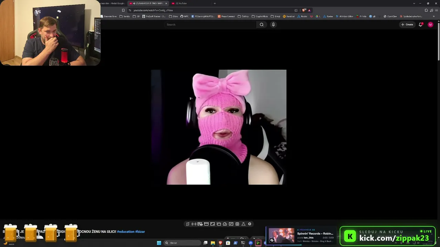Image resolution: width=440 pixels, height=247 pixels.
Task: Open the browser tab list chevron
Action: coord(414,3)
